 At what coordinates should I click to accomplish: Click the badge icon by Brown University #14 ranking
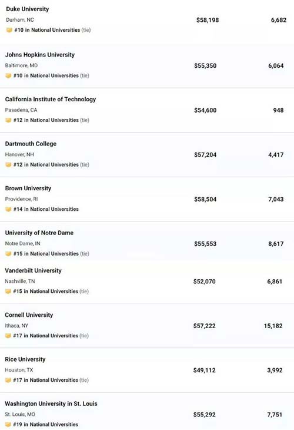coord(8,209)
